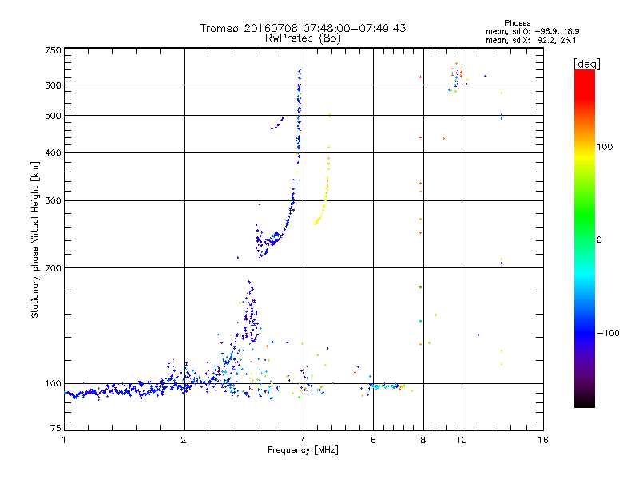Click the y-axis tick label '400'
This screenshot has width=639, height=479.
click(54, 152)
